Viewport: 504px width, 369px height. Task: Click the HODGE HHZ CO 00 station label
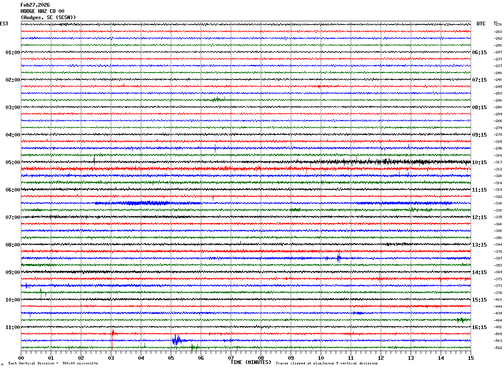tap(42, 11)
